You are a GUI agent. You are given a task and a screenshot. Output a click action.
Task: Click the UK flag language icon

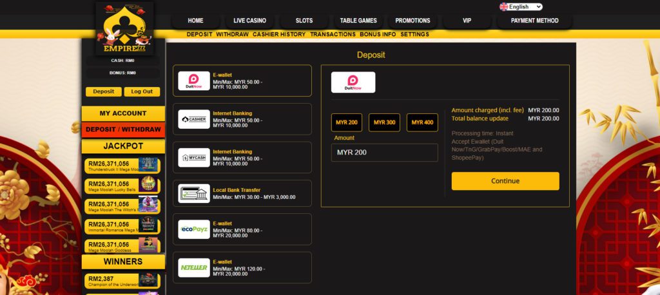504,6
